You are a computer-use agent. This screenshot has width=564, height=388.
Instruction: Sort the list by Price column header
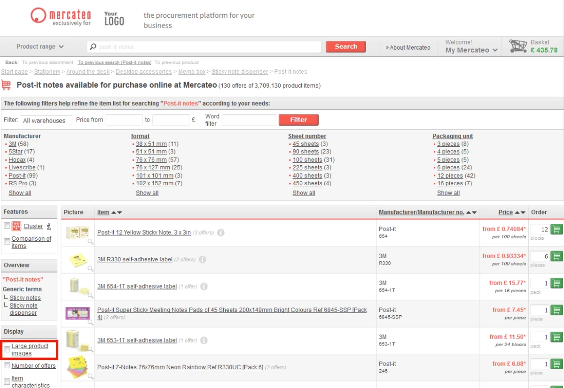505,212
